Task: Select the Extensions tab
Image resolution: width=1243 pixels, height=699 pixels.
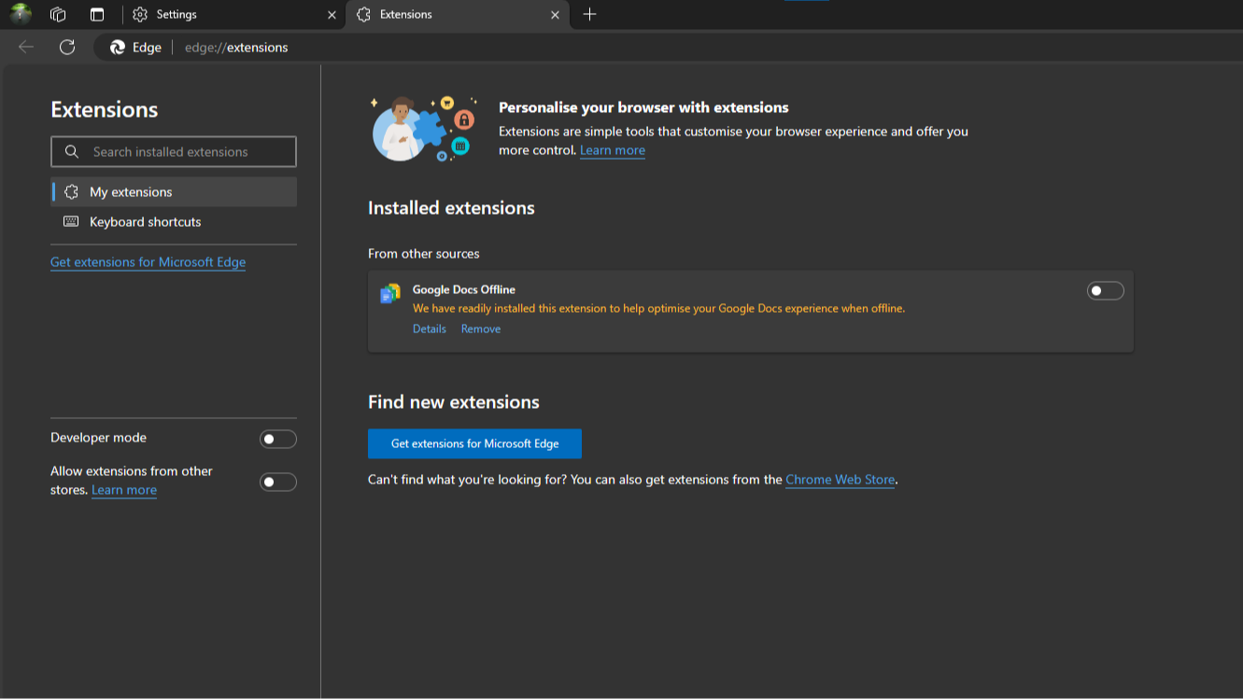Action: (458, 14)
